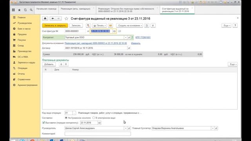Viewport: 251px width, 141px height.
Task: Navigate back with left arrow
Action: (x=53, y=18)
